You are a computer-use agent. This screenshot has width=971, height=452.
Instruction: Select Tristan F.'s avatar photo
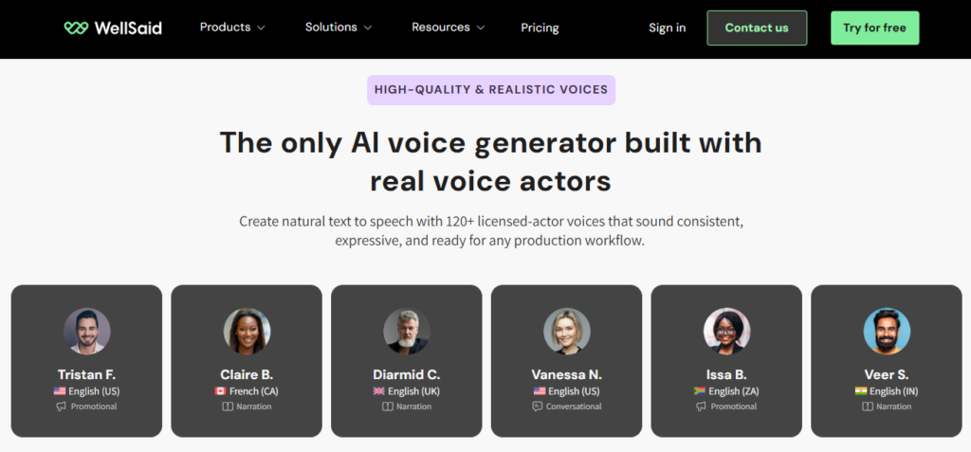pyautogui.click(x=86, y=332)
